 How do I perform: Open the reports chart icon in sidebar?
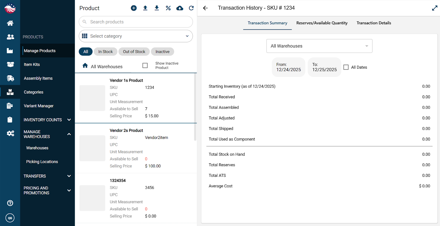click(10, 51)
